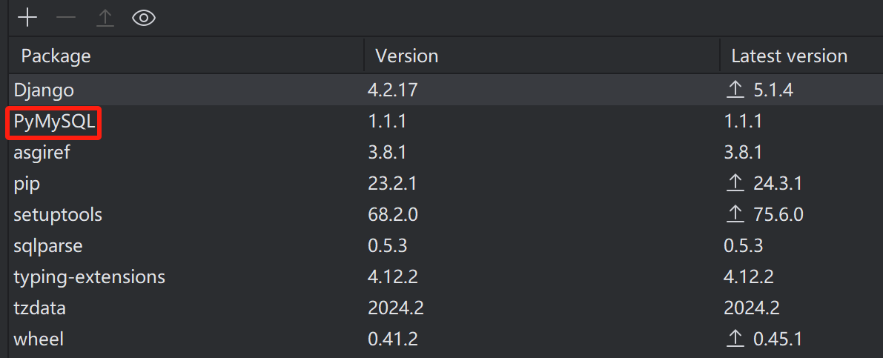Toggle the show early releases eye icon
The width and height of the screenshot is (883, 358).
pyautogui.click(x=144, y=18)
